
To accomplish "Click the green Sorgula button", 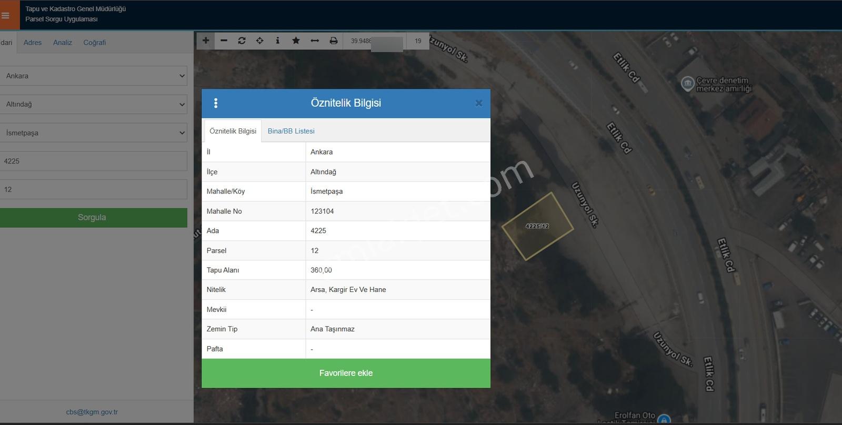I will 93,218.
